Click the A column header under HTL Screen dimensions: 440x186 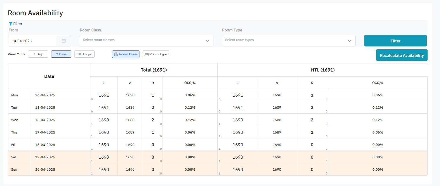click(277, 83)
